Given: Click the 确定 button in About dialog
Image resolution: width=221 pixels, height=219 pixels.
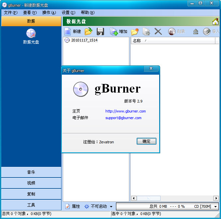Looking at the screenshot, I should click(147, 141).
